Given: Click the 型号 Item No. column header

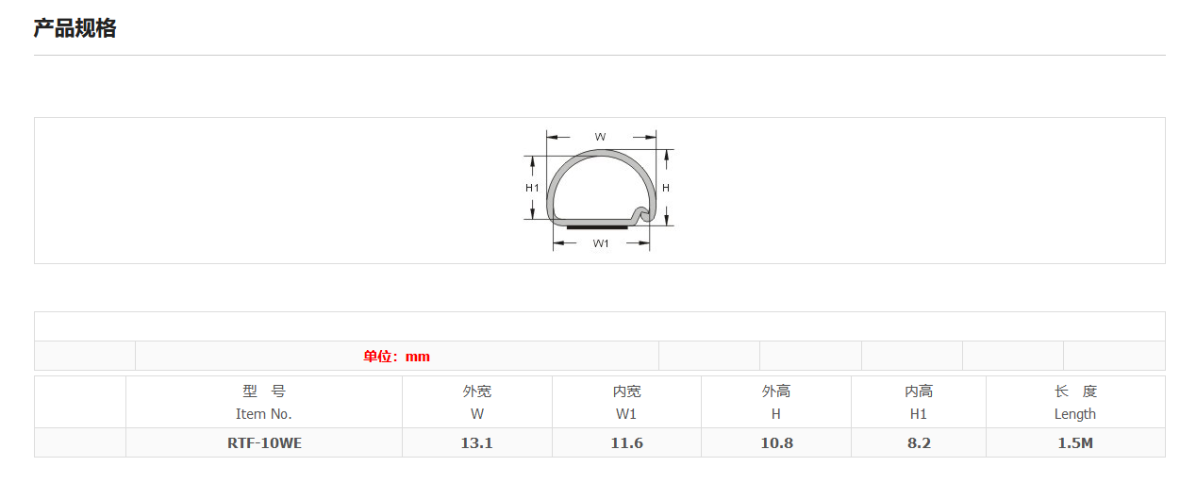Looking at the screenshot, I should pos(264,402).
